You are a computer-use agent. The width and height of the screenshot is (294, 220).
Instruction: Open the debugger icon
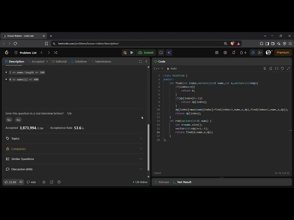(125, 53)
